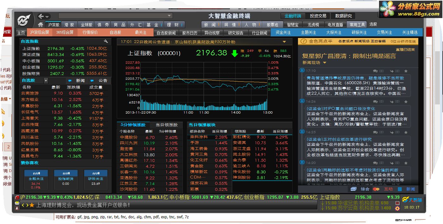Select the 投资交易 mode button
Screen dimensions: 443x224
pyautogui.click(x=318, y=16)
